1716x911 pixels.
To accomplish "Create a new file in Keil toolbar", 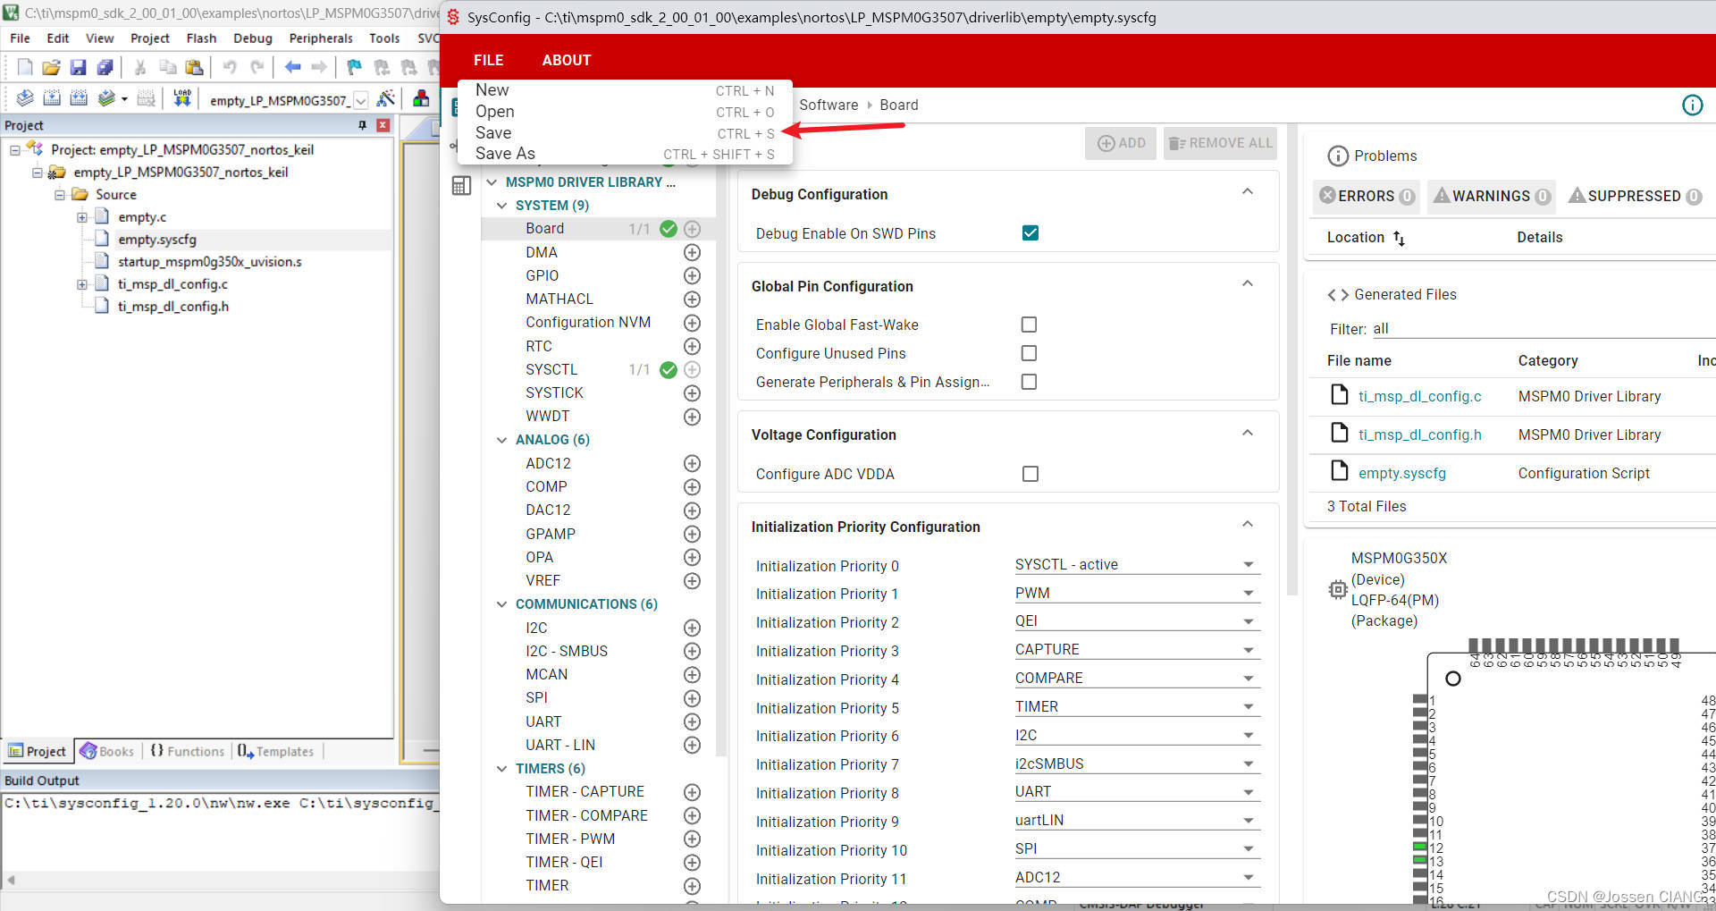I will (25, 67).
